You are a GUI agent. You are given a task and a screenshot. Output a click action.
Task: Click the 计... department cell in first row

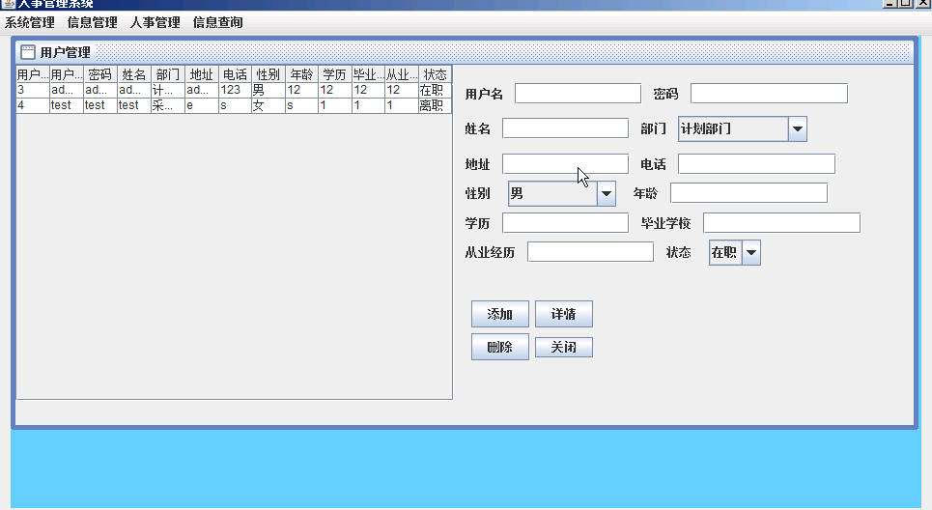(x=168, y=90)
